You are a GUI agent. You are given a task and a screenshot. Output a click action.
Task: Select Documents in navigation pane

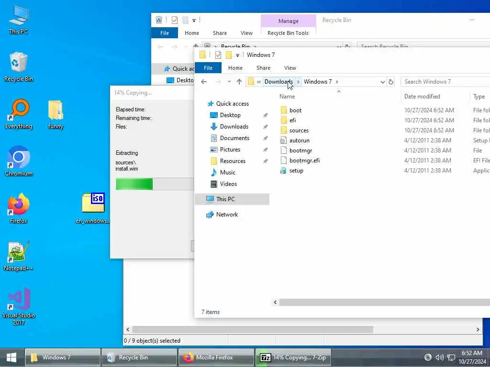coord(234,138)
